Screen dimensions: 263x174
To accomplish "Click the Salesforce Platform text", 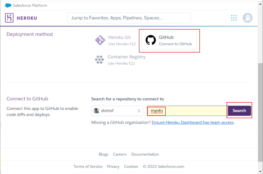I will (x=30, y=5).
